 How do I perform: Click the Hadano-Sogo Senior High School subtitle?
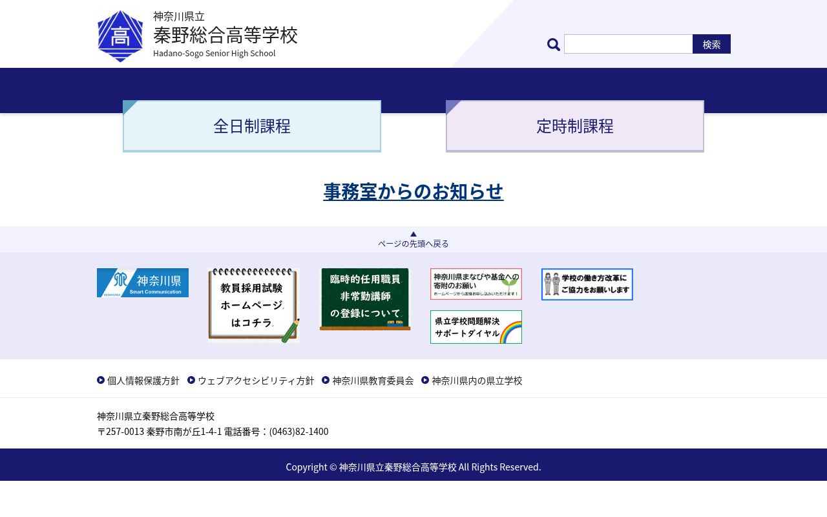click(x=215, y=53)
